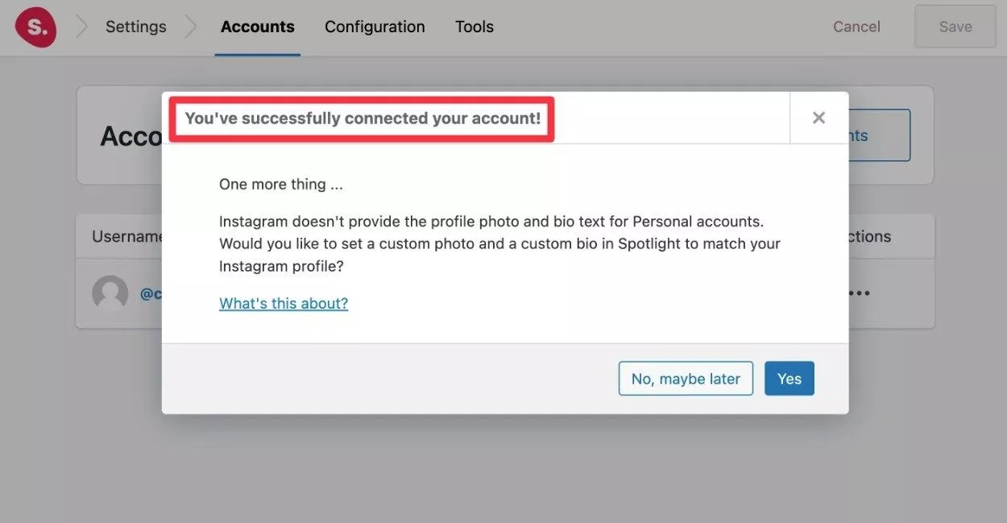Click the chevron after the Spotlight logo
1007x523 pixels.
(x=81, y=27)
